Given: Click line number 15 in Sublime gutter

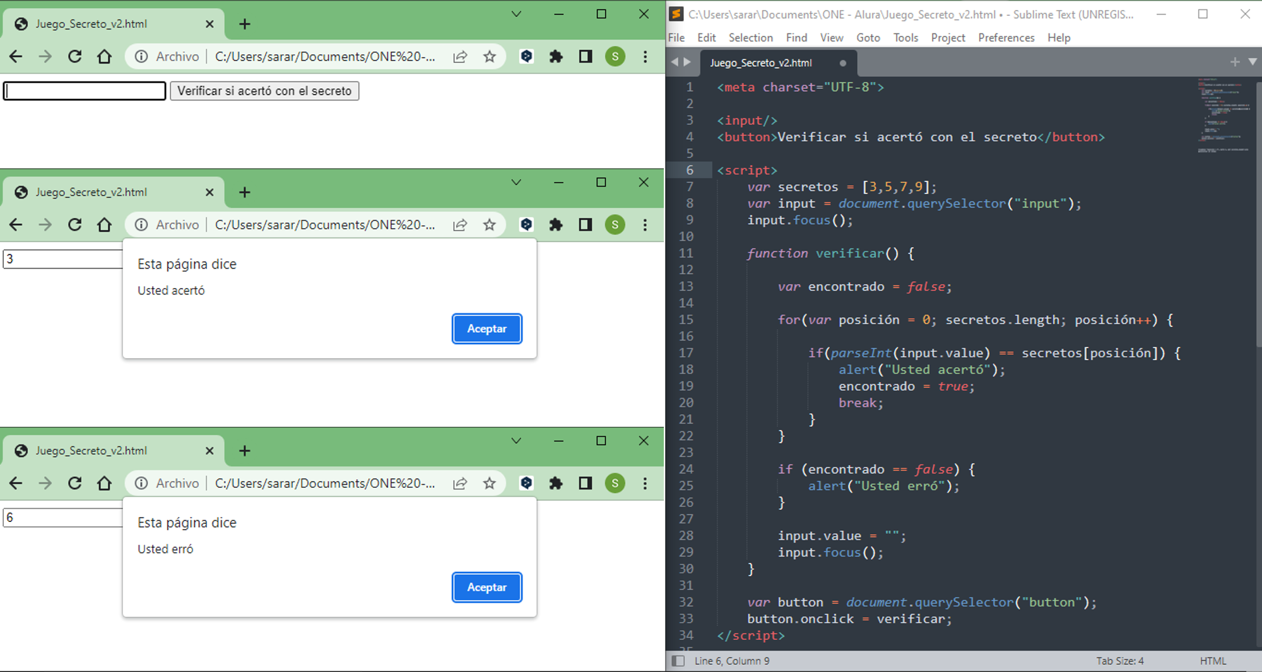Looking at the screenshot, I should 686,320.
